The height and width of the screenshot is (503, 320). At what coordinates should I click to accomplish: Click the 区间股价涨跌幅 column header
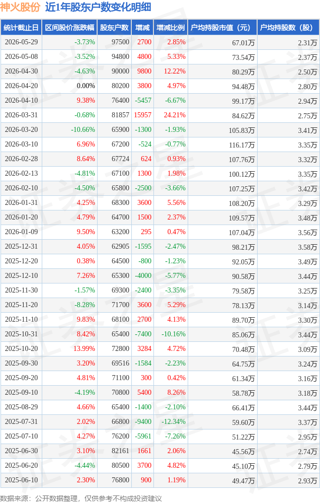click(69, 28)
